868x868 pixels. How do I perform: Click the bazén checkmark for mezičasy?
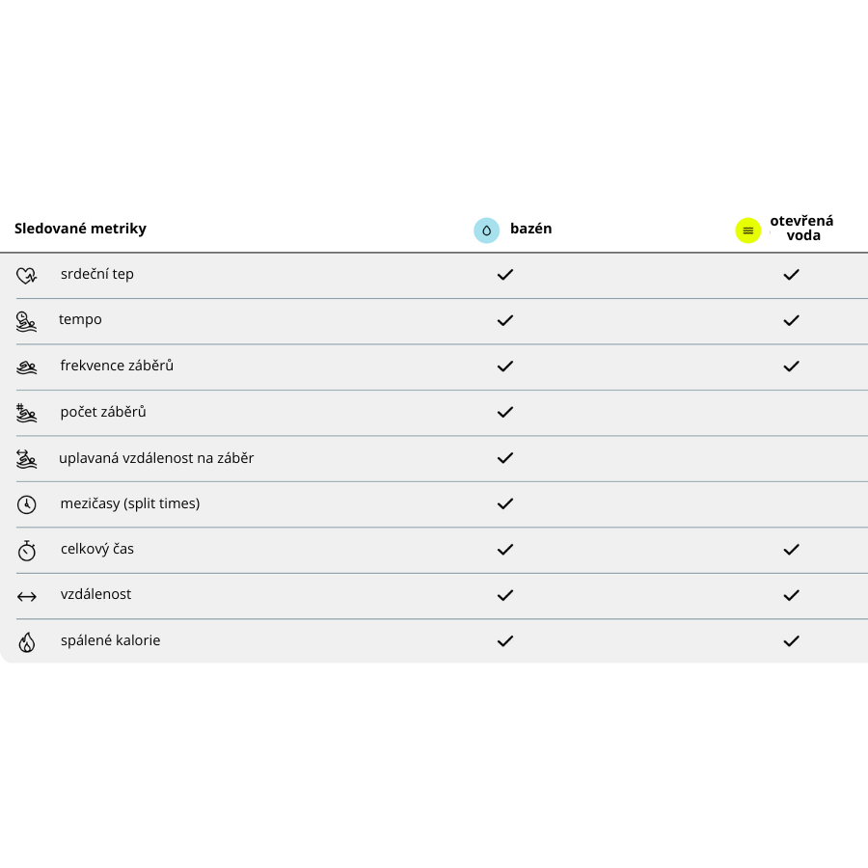click(504, 503)
